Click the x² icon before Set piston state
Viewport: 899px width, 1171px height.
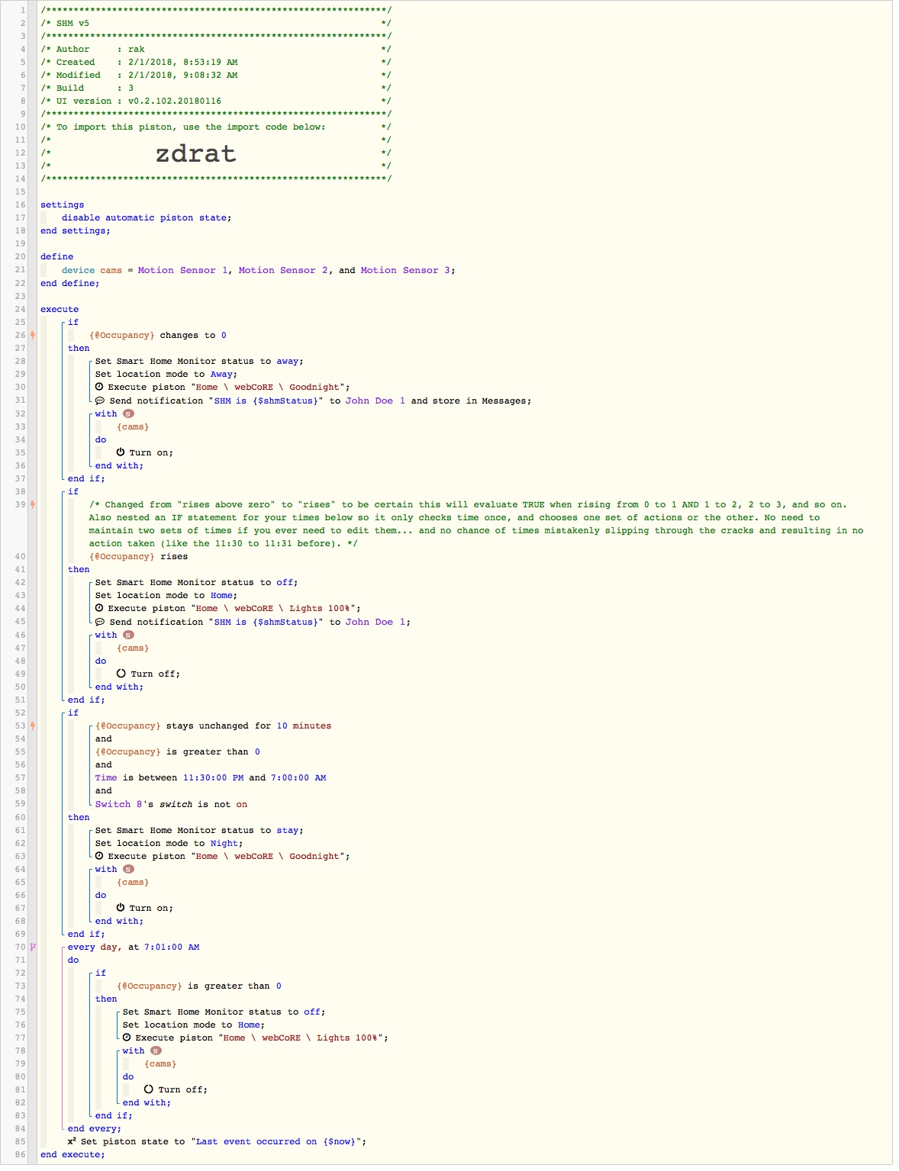click(x=72, y=1141)
